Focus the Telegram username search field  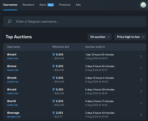click(x=75, y=22)
